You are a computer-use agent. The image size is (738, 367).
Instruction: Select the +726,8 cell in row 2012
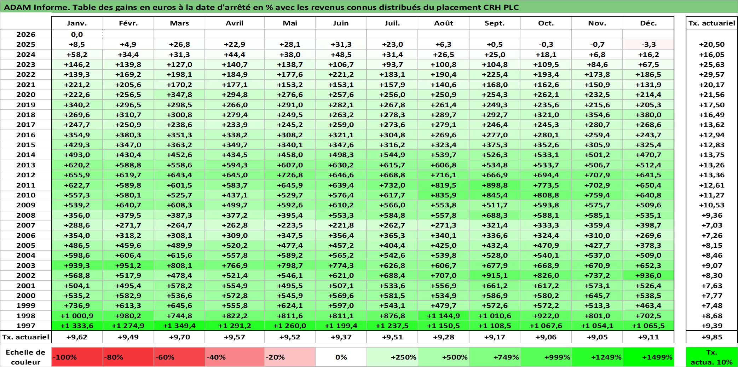(290, 175)
